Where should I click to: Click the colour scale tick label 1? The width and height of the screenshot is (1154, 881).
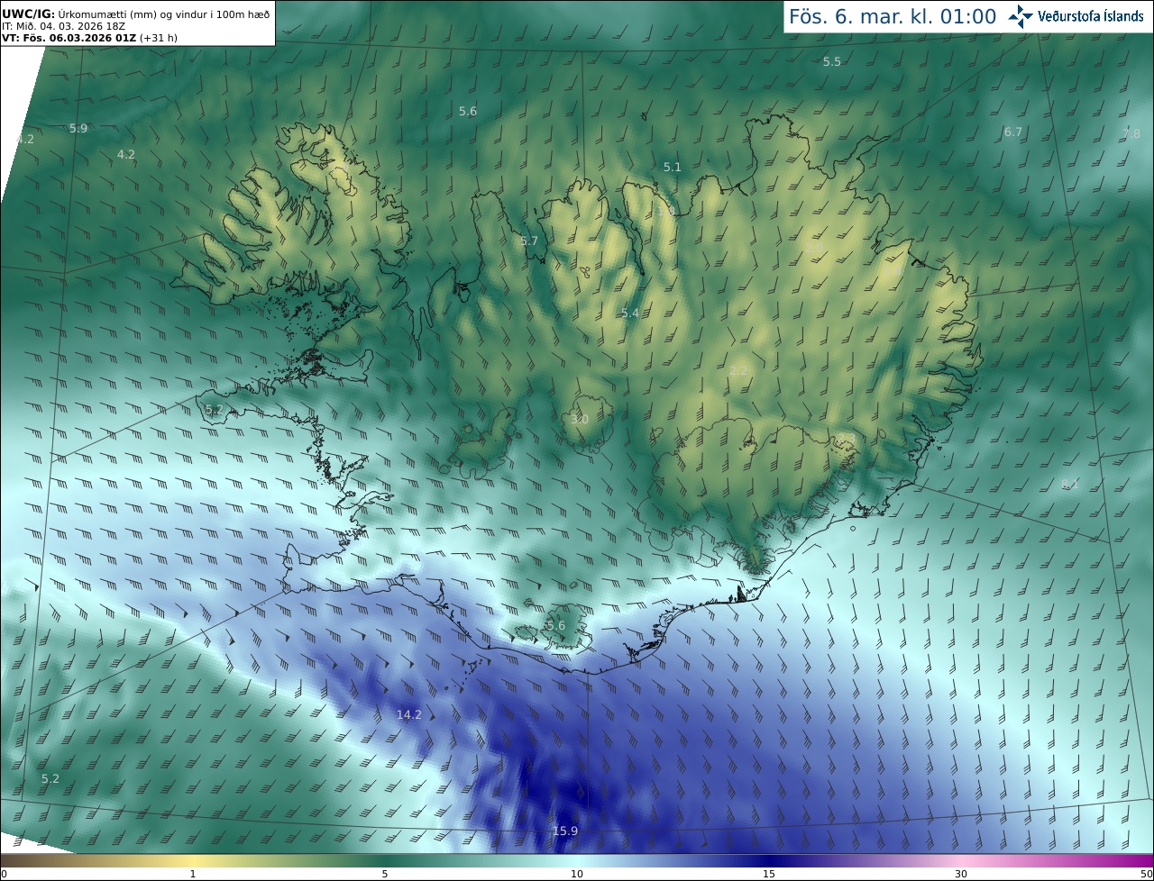[193, 874]
